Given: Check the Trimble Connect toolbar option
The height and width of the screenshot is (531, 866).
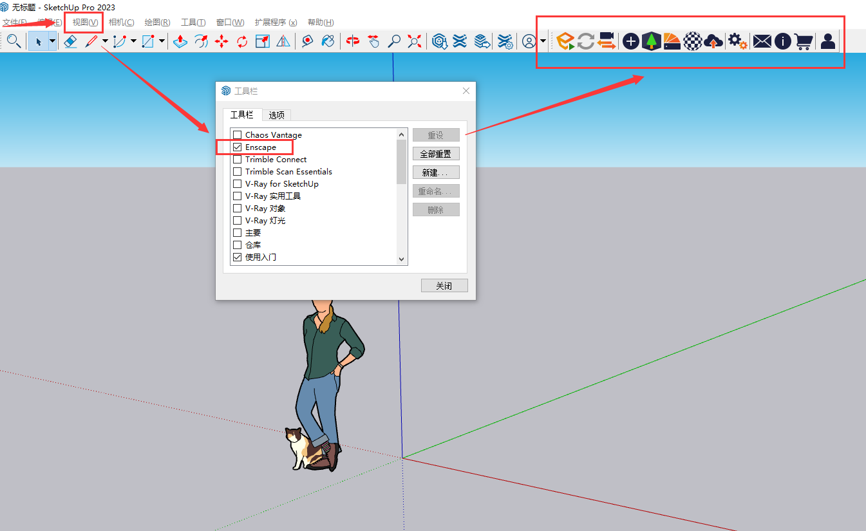Looking at the screenshot, I should (237, 159).
